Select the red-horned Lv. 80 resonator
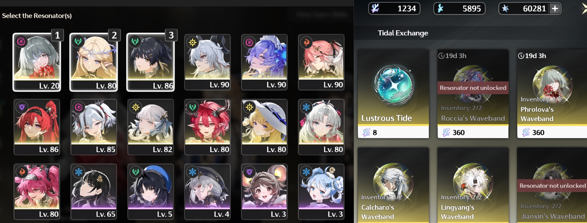Screen dimensions: 587x223 [x=207, y=127]
